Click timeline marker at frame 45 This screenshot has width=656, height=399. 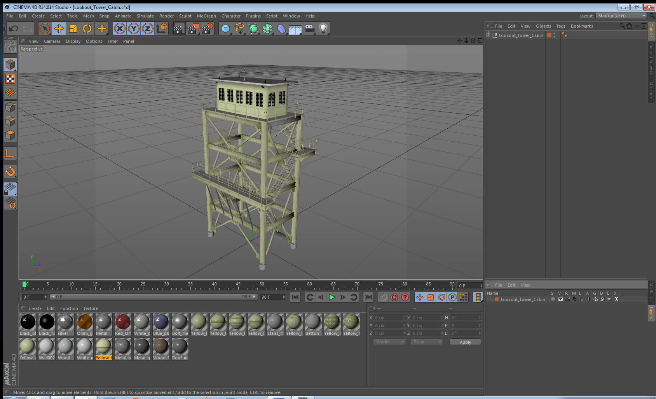(x=238, y=285)
